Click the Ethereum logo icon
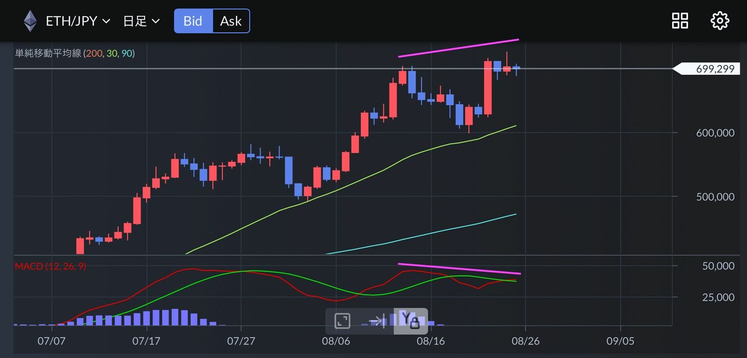 coord(30,21)
